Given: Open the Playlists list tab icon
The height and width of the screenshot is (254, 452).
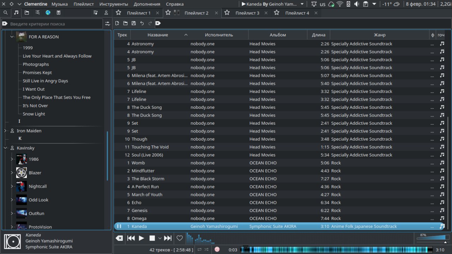Looking at the screenshot, I should [37, 13].
